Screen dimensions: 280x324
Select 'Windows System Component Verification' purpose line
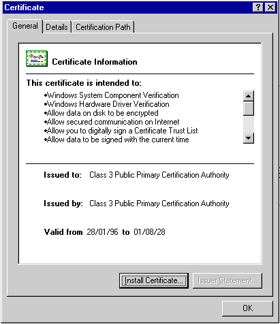pyautogui.click(x=111, y=95)
